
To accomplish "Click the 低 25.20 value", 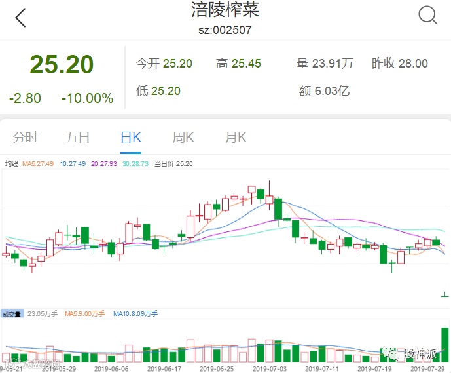I will click(158, 91).
